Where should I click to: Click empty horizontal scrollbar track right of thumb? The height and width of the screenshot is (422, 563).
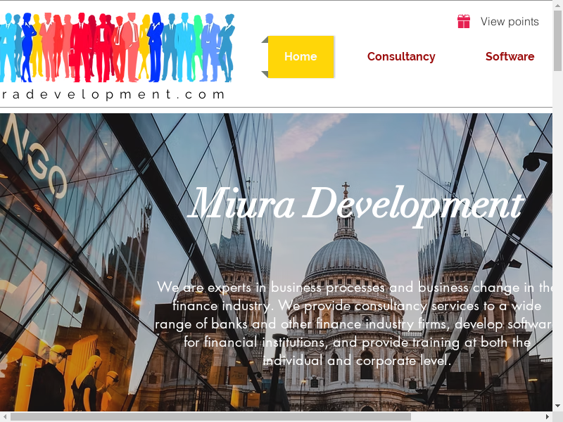click(479, 416)
